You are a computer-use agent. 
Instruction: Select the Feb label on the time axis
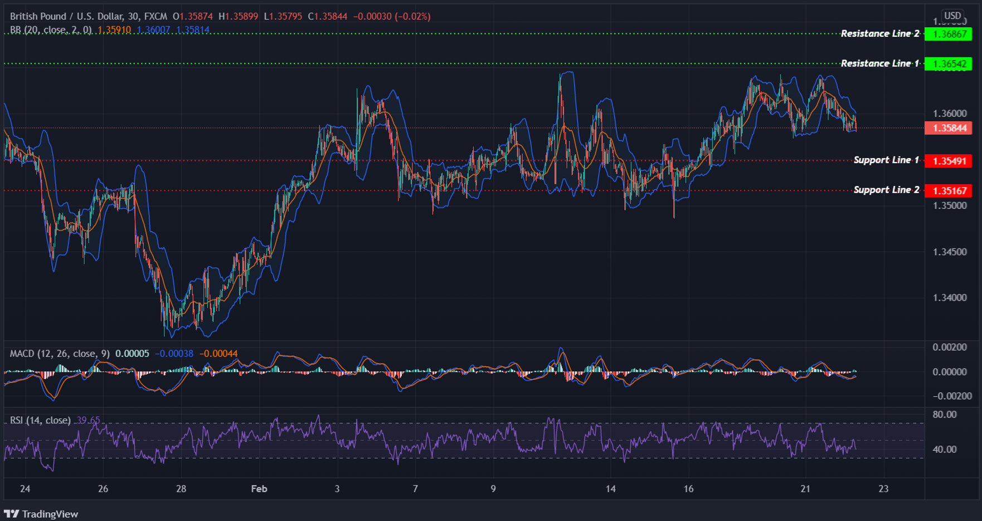(x=258, y=489)
